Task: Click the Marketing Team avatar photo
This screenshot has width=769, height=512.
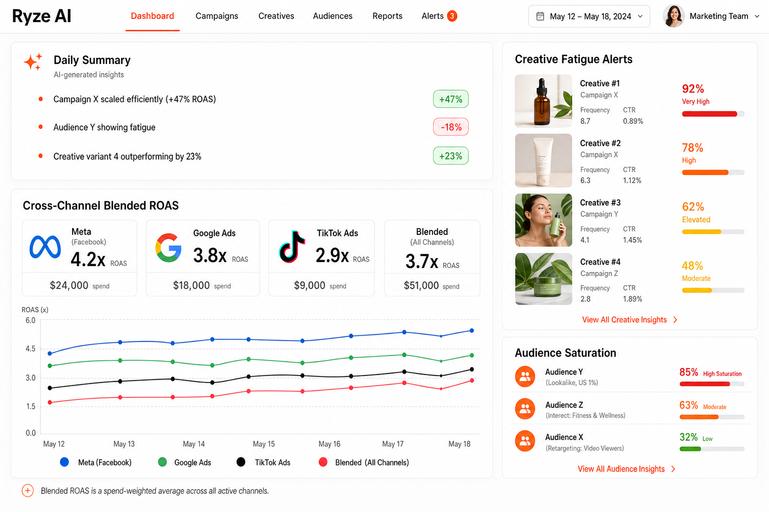Action: point(673,16)
